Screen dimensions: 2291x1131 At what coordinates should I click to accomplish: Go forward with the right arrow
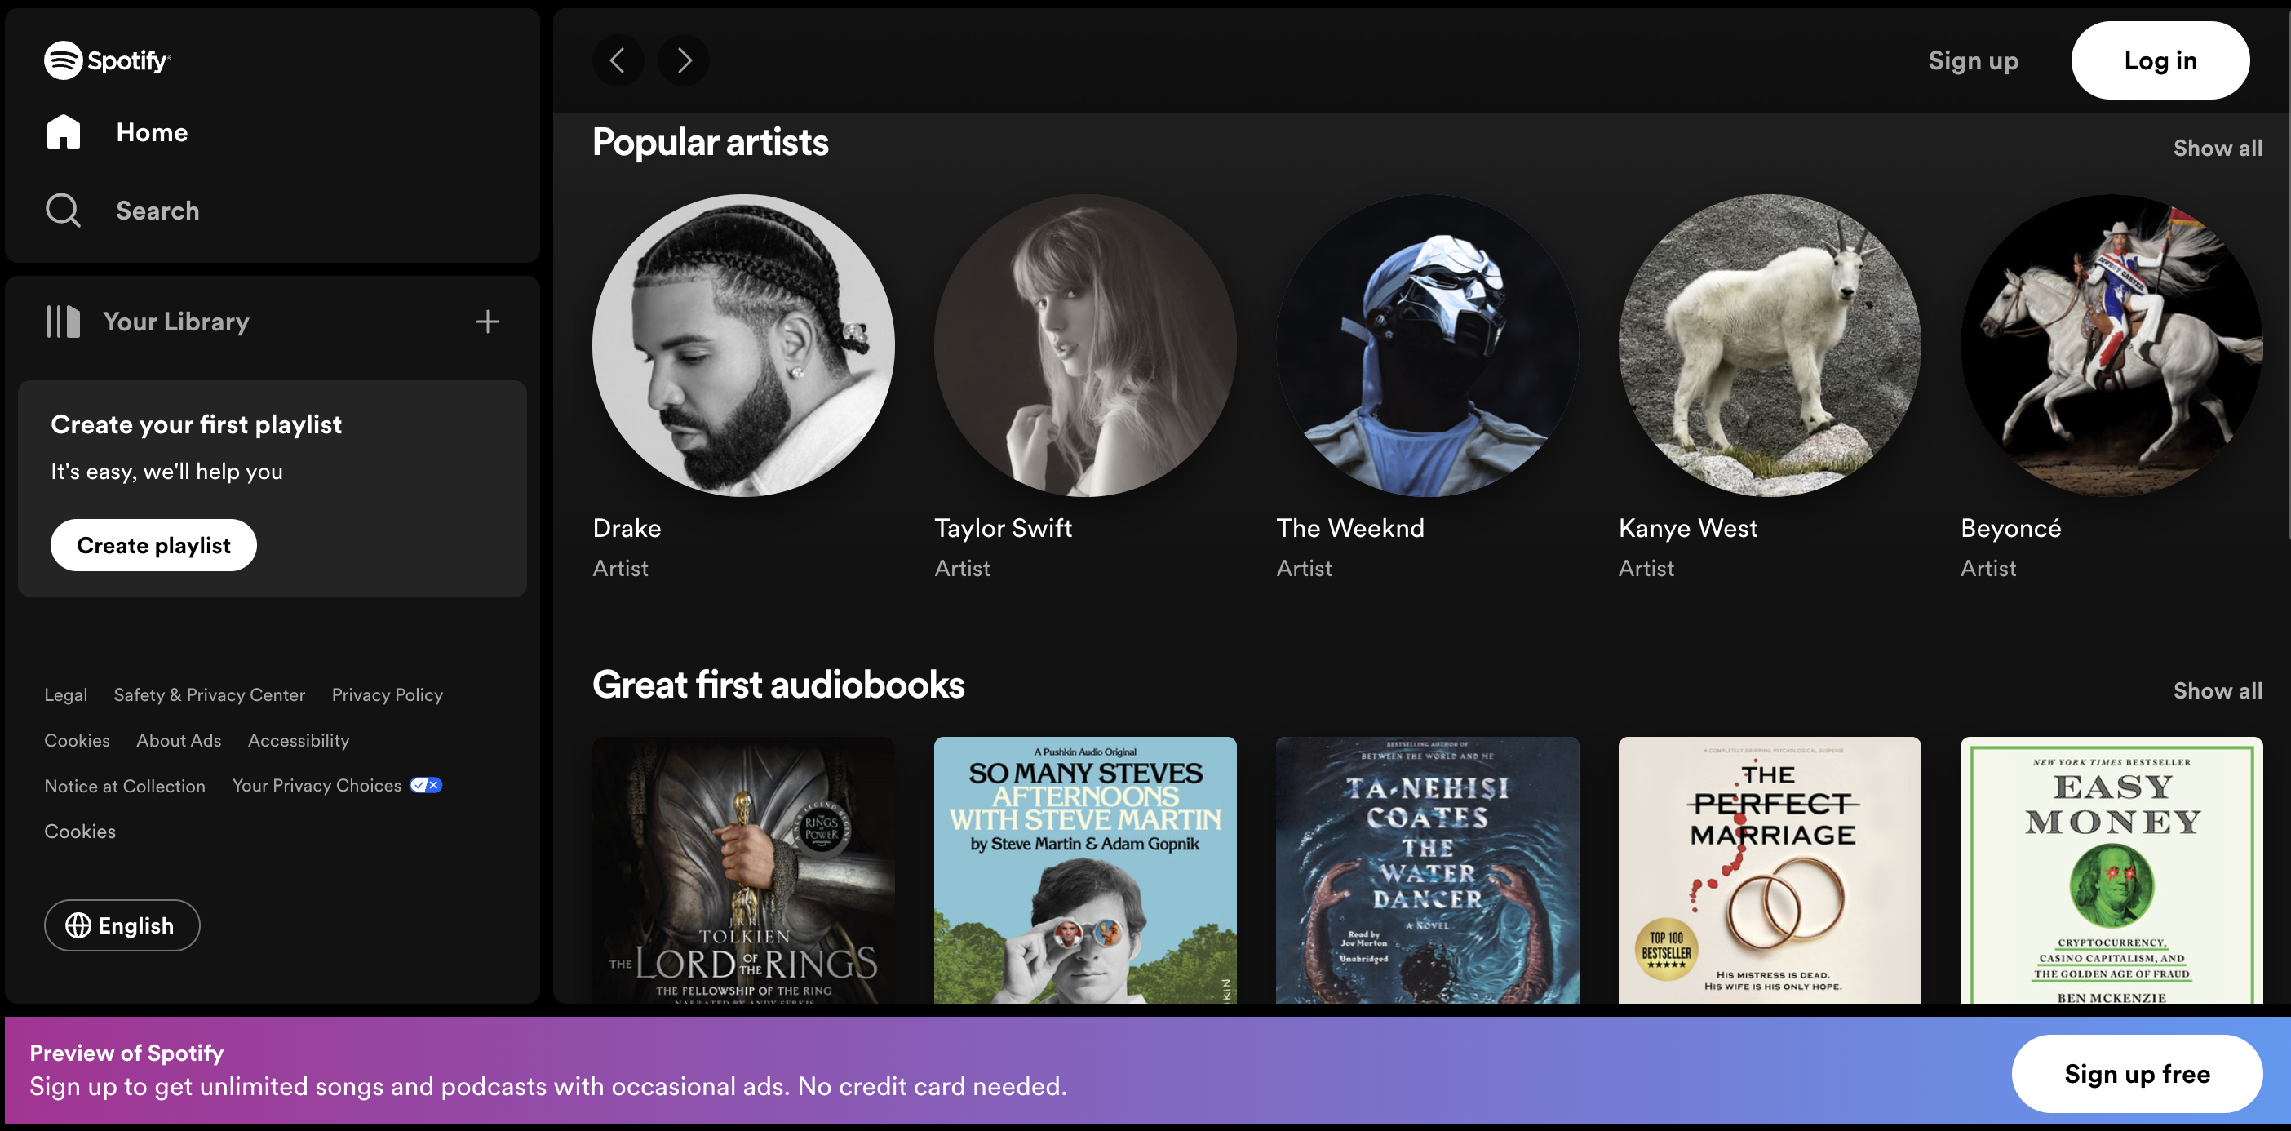(x=683, y=60)
